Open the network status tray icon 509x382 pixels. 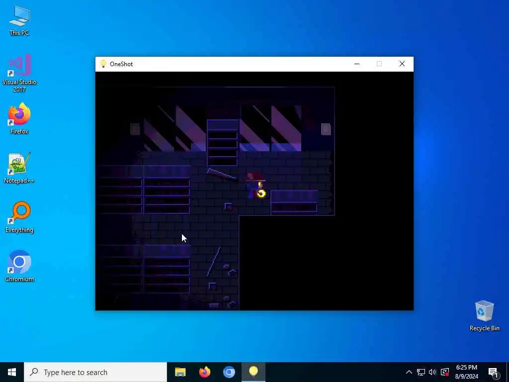421,372
